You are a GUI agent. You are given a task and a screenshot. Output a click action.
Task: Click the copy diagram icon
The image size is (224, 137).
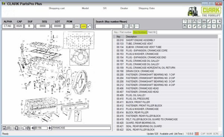[29, 128]
